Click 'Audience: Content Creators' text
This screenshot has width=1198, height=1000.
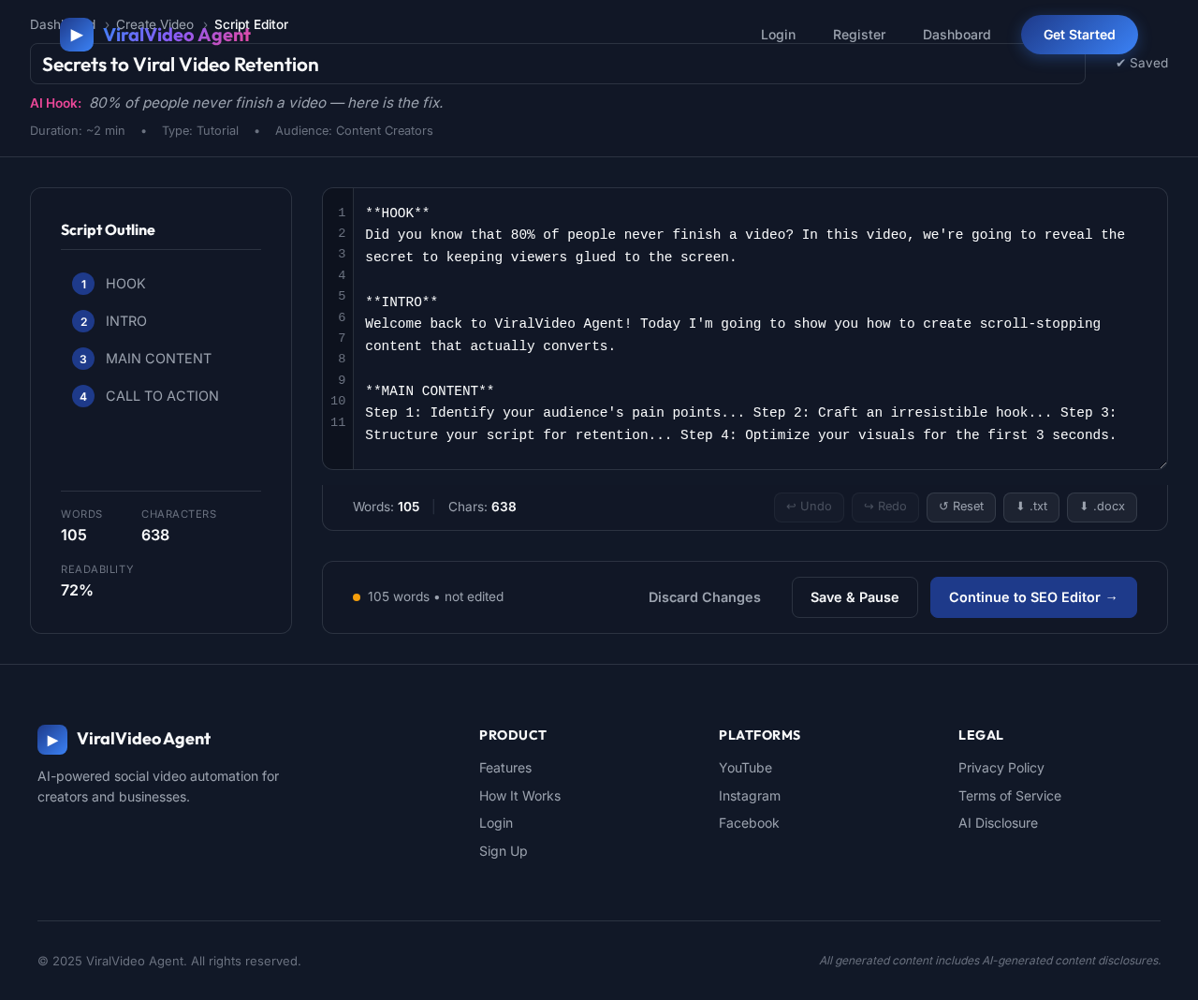coord(354,131)
